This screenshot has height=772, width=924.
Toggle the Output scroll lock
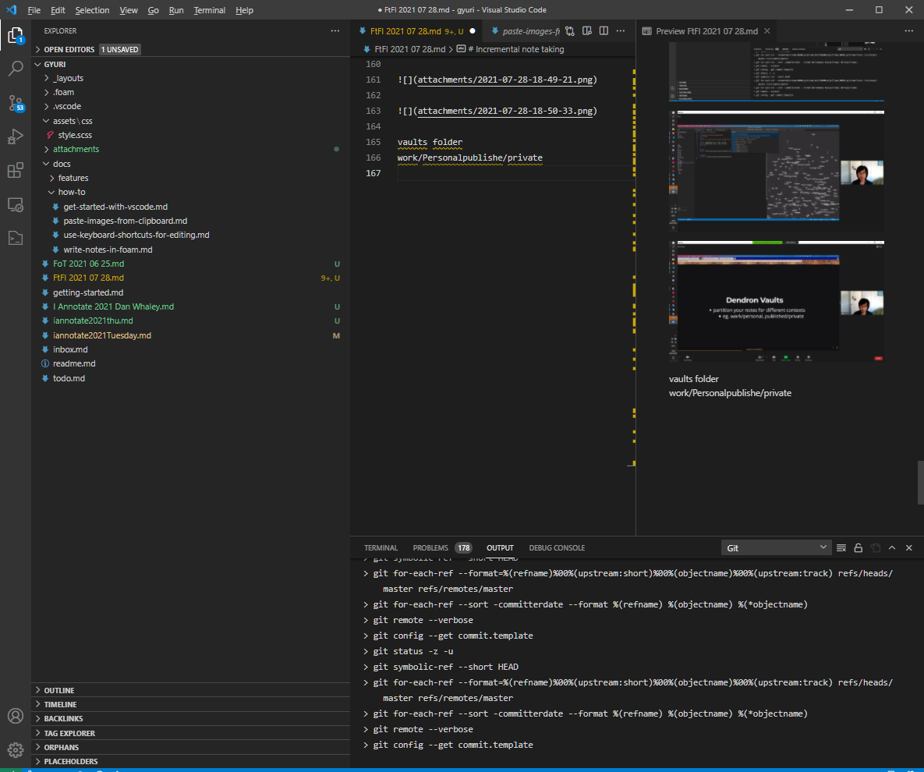858,548
